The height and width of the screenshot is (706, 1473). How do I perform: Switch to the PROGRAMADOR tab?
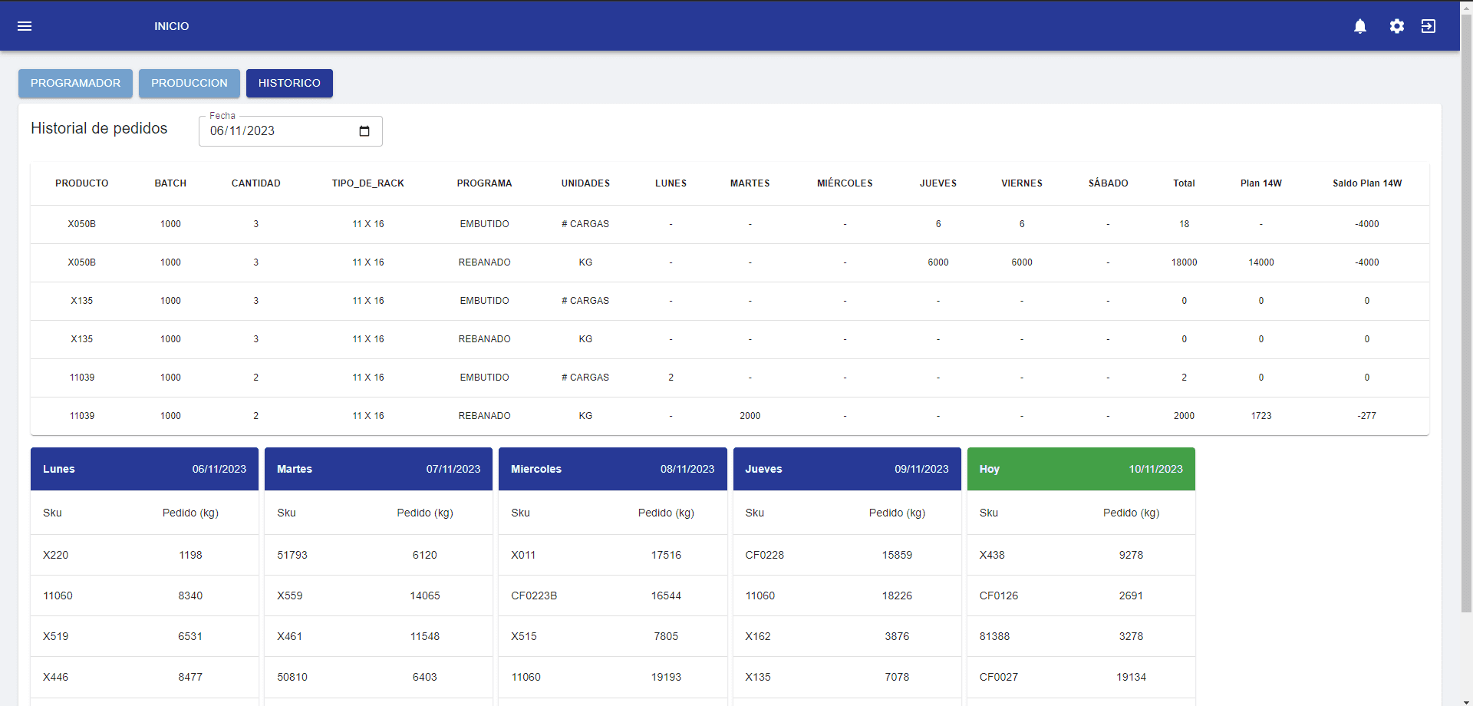tap(75, 83)
